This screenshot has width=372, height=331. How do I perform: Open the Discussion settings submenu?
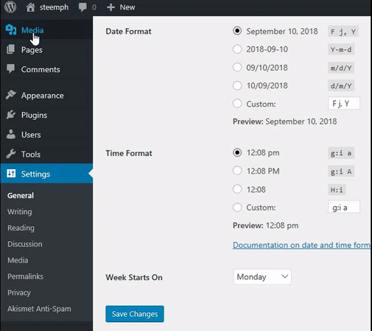(25, 244)
